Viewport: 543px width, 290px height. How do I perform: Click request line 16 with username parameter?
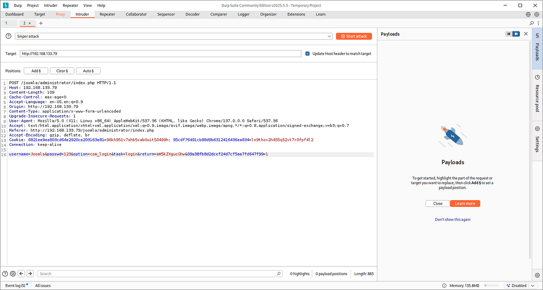pyautogui.click(x=139, y=154)
